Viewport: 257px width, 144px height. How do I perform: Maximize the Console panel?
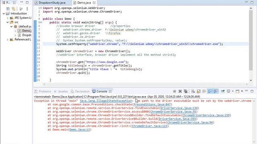tap(252, 91)
